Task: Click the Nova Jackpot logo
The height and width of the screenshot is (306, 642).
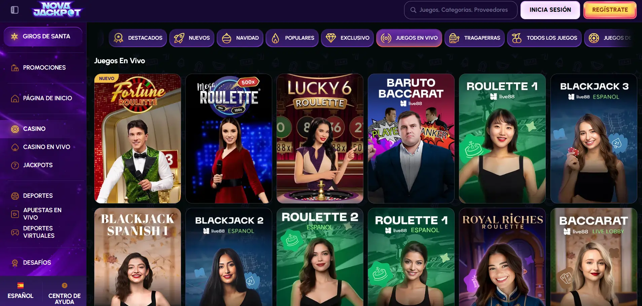Action: point(57,10)
